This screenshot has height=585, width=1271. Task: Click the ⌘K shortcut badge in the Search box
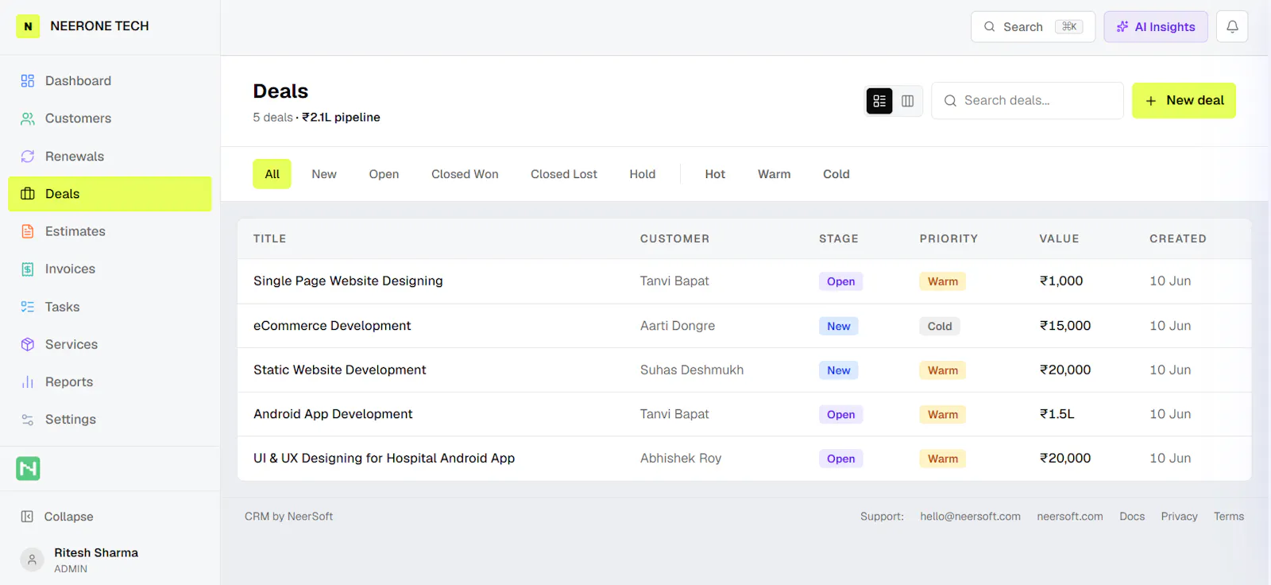1069,27
